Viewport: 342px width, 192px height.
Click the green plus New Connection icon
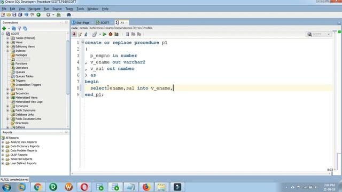click(4, 28)
